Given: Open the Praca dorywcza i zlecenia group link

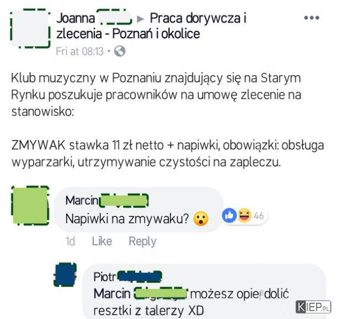Looking at the screenshot, I should tap(151, 26).
